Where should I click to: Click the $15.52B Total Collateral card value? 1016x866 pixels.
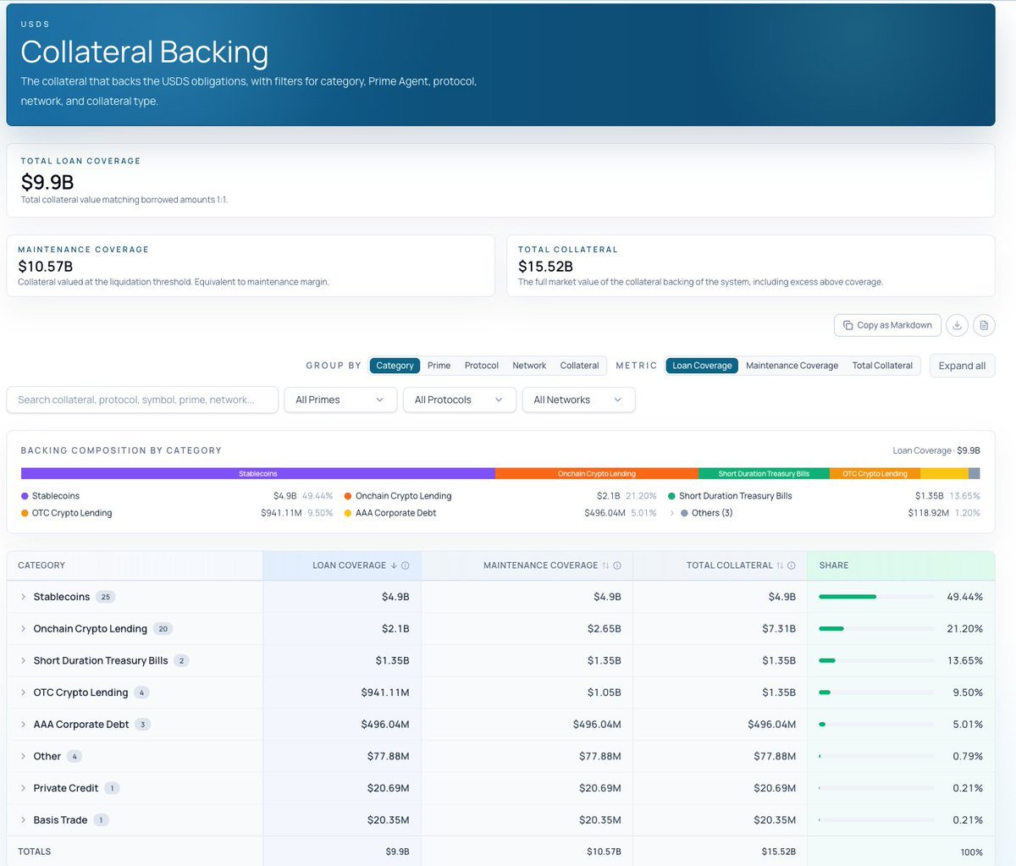click(546, 267)
